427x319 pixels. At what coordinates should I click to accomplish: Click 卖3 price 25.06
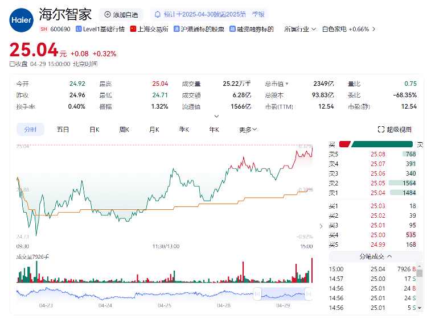pyautogui.click(x=378, y=173)
